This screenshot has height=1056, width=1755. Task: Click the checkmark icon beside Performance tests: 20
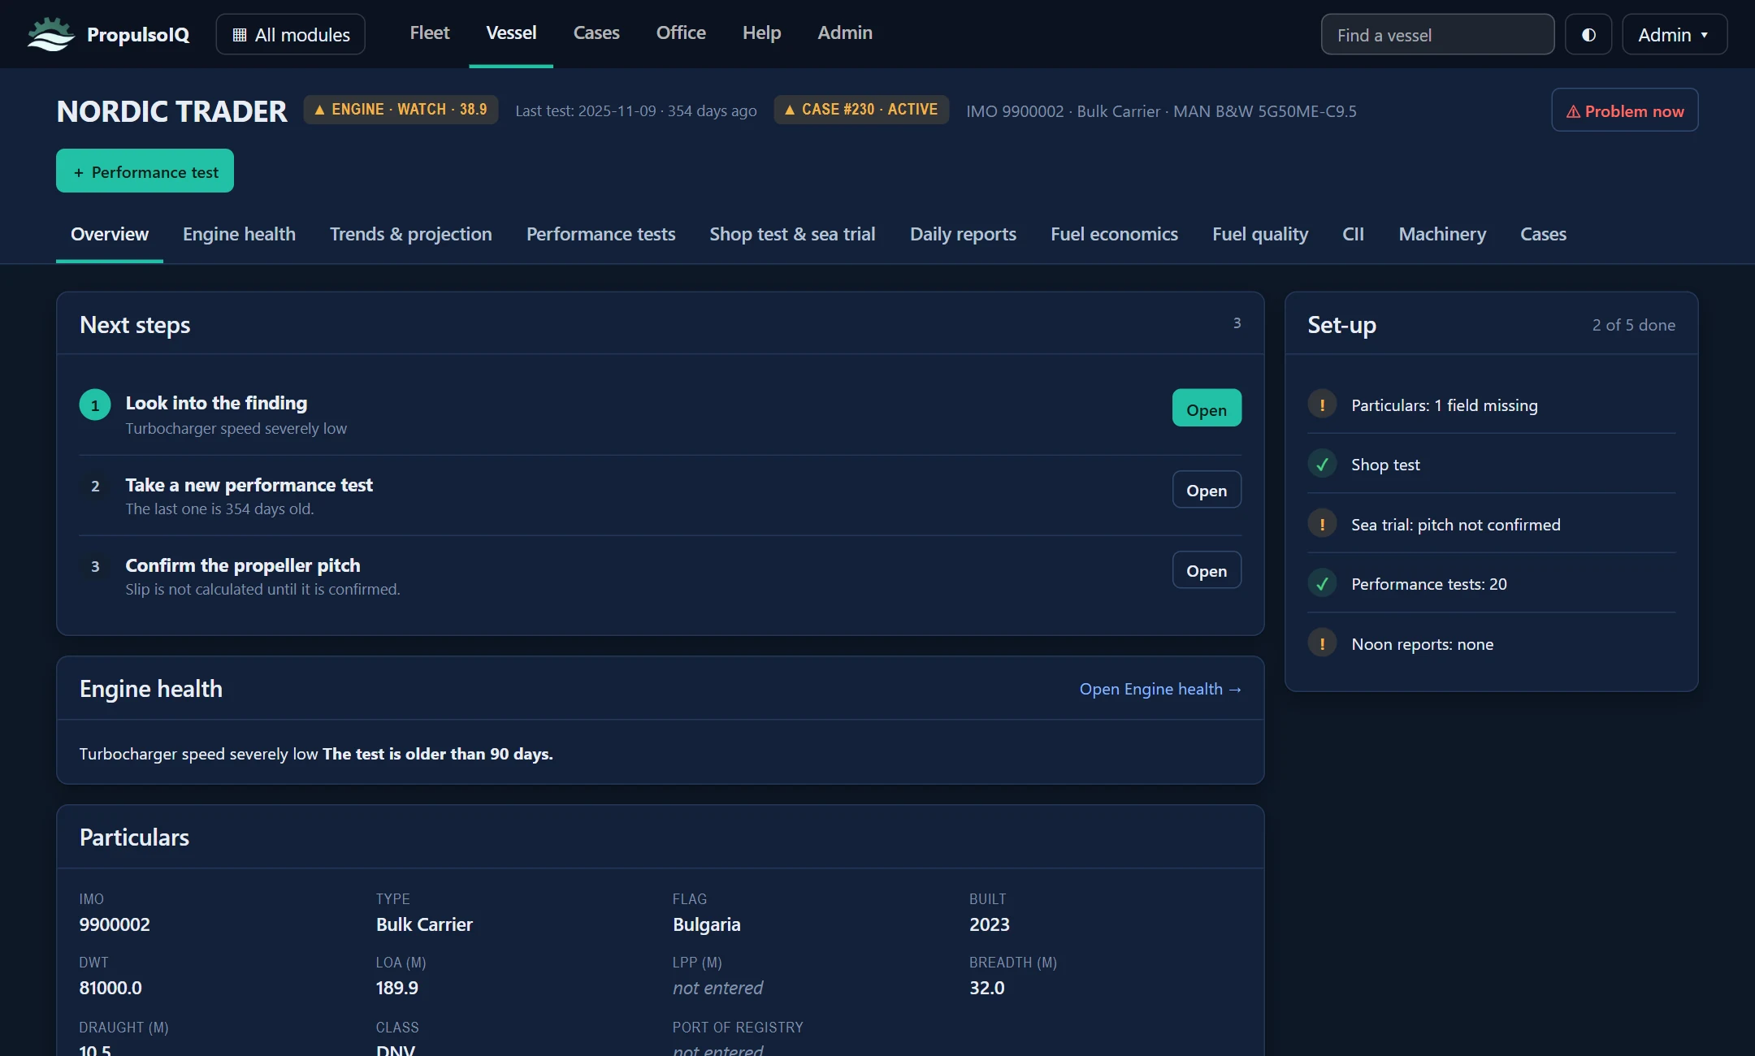tap(1322, 583)
